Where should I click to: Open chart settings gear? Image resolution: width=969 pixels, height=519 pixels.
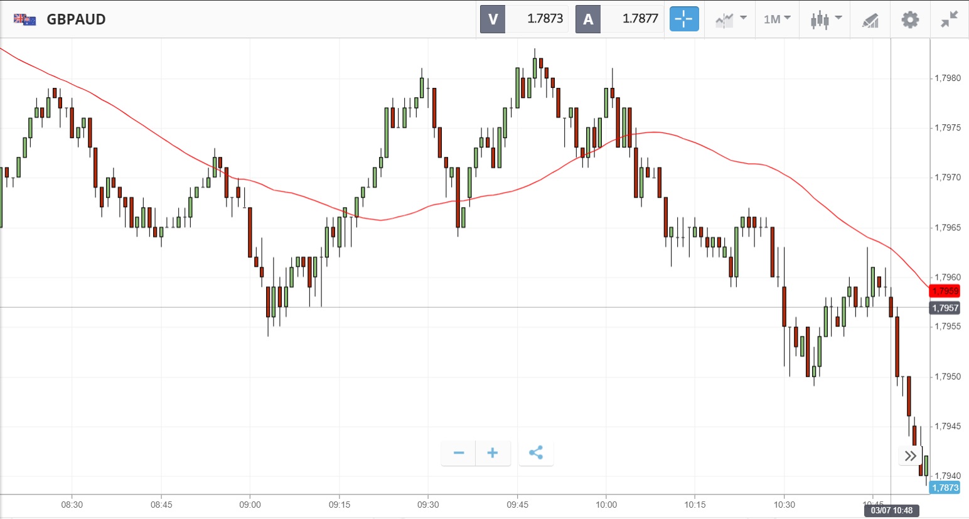point(910,19)
